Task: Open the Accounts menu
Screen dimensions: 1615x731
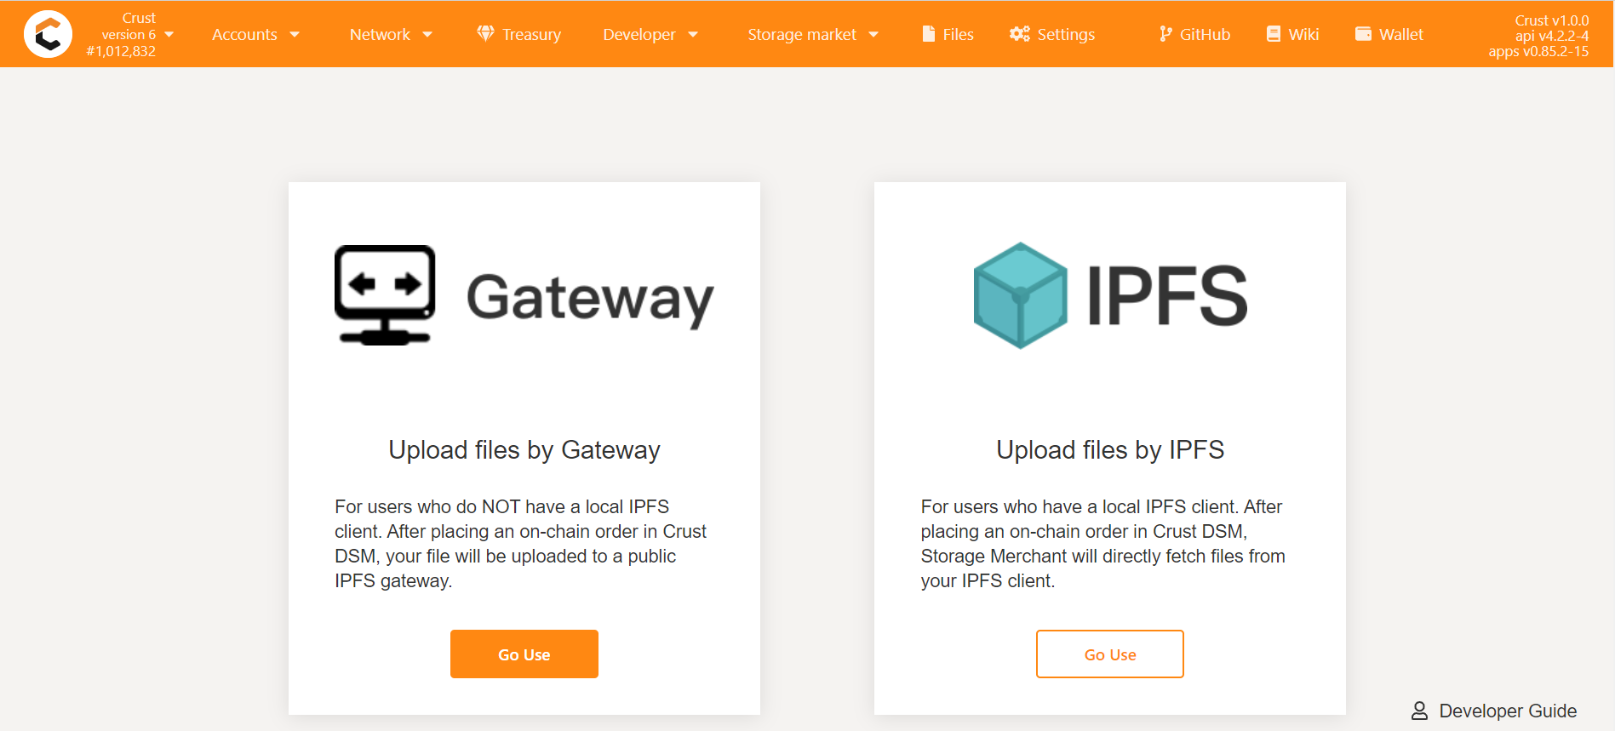Action: [255, 34]
